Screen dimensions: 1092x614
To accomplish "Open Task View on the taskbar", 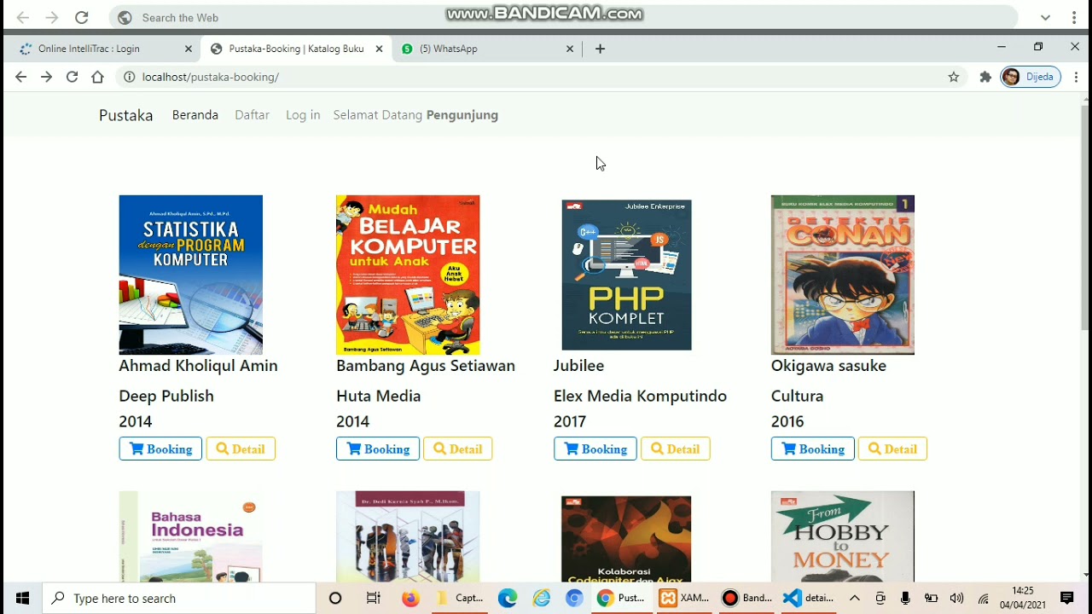I will tap(373, 599).
